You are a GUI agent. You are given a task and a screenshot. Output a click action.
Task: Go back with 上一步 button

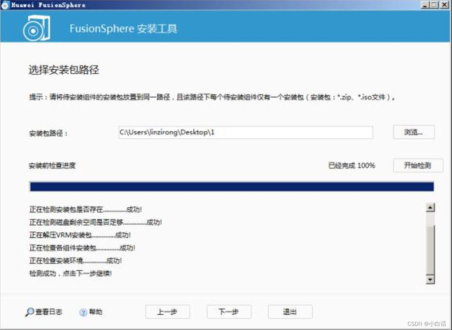(x=167, y=312)
